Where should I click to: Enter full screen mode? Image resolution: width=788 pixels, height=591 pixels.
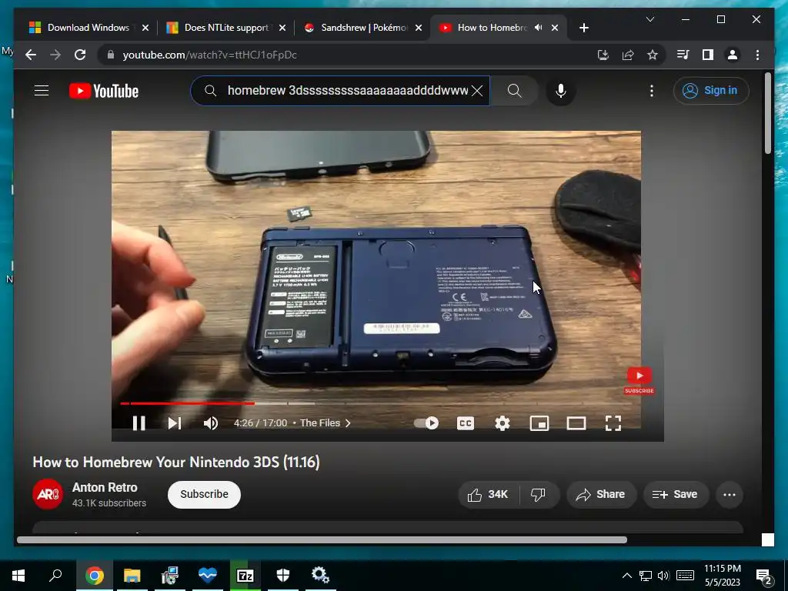(x=613, y=423)
